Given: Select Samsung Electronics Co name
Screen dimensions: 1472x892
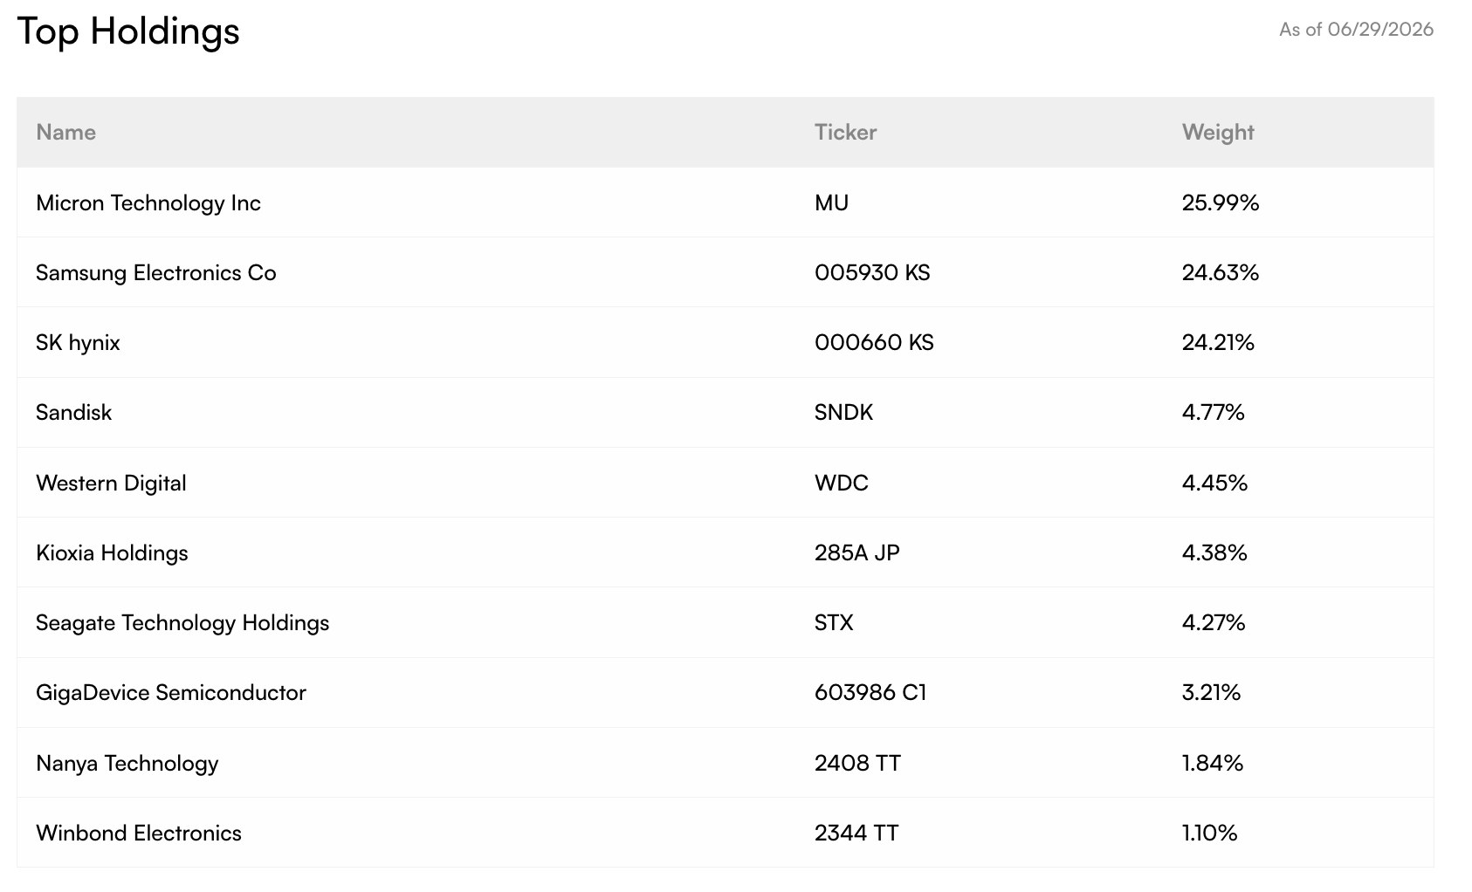Looking at the screenshot, I should [x=155, y=273].
